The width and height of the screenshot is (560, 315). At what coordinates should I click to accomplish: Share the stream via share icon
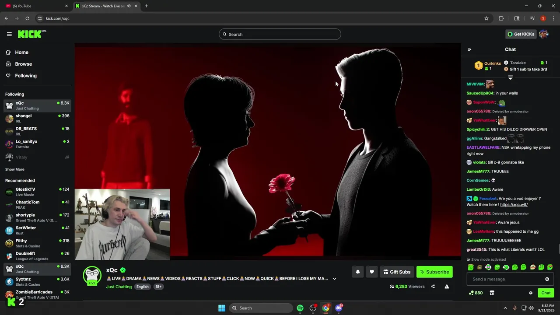click(x=433, y=287)
